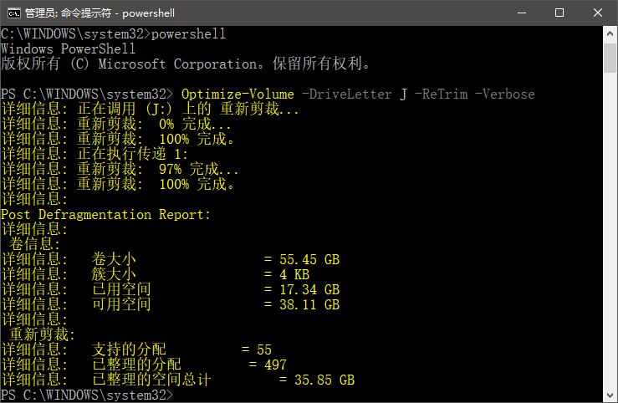Click the Post Defragmentation Report line
The width and height of the screenshot is (618, 403).
tap(105, 215)
